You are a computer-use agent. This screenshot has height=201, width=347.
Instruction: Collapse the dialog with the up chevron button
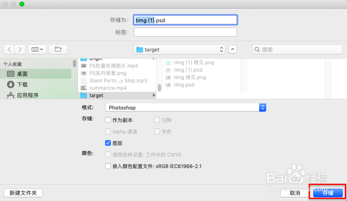232,49
